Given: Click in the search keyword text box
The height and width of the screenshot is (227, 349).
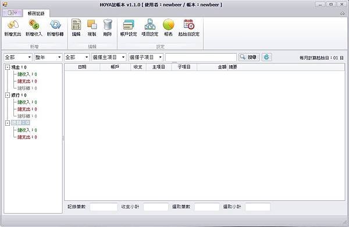Looking at the screenshot, I should pyautogui.click(x=201, y=58).
